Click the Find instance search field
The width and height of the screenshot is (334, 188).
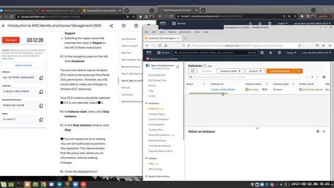245,77
